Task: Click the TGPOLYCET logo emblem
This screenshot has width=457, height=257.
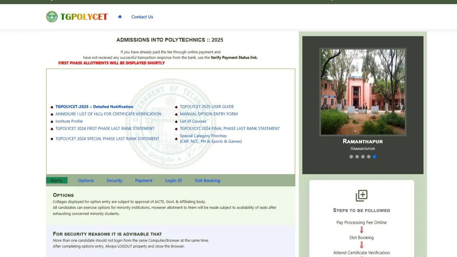Action: click(52, 16)
